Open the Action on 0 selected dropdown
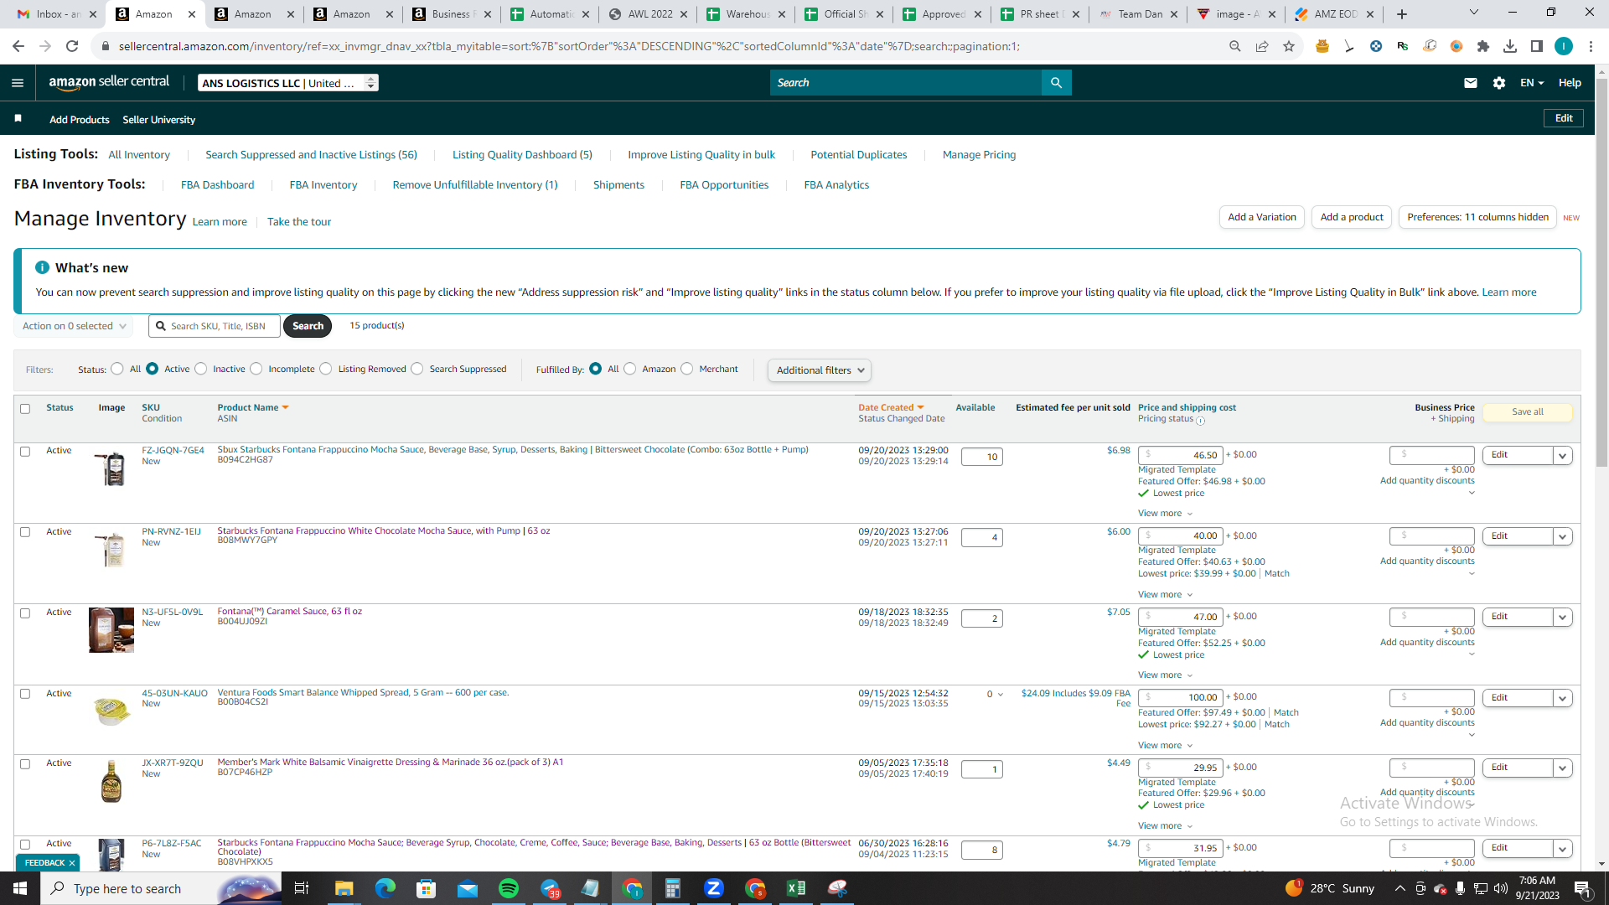 [74, 326]
